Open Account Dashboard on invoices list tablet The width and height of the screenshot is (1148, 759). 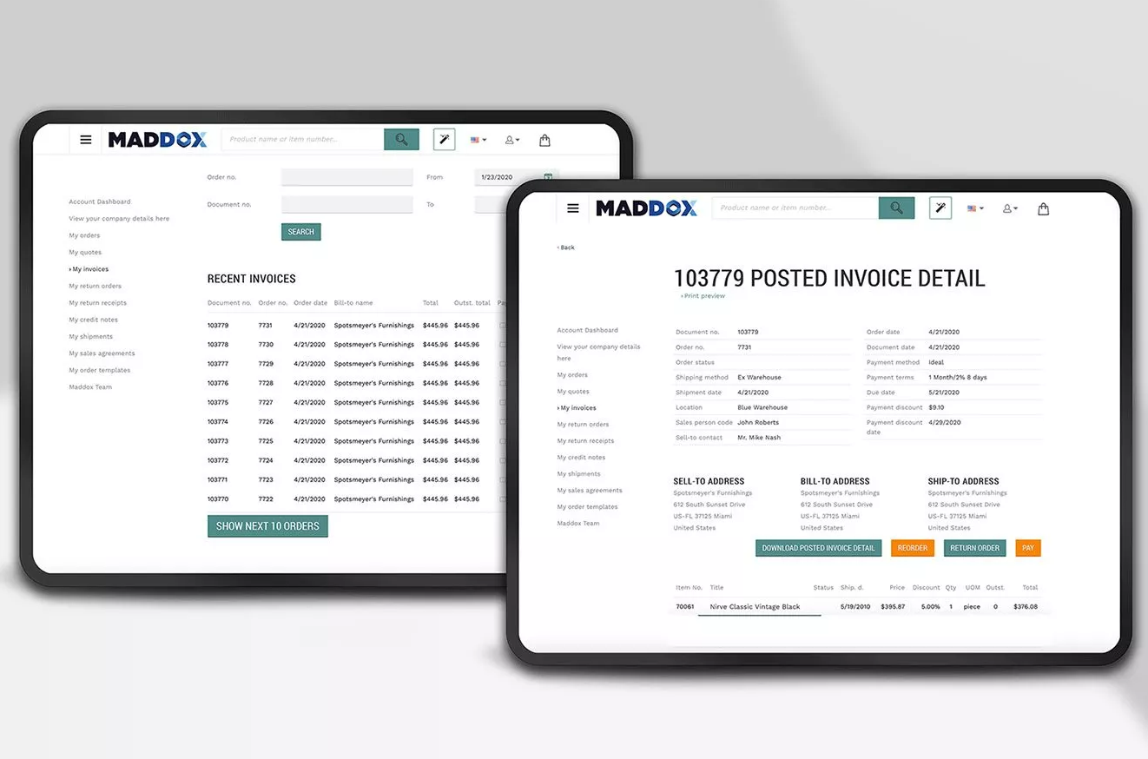[100, 201]
